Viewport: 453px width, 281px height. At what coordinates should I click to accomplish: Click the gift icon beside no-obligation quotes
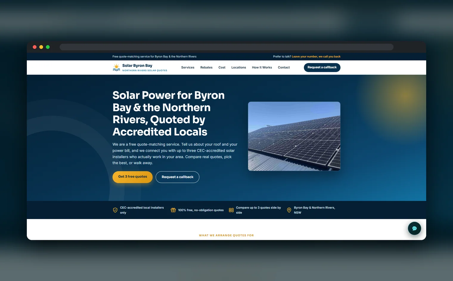click(173, 210)
